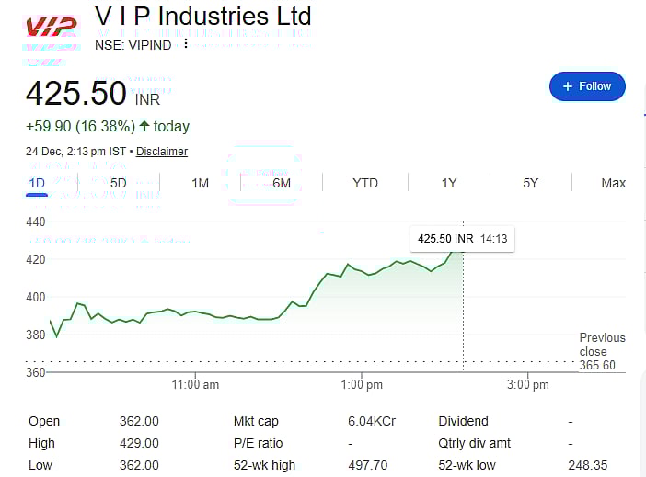Viewport: 646px width, 477px height.
Task: Select the 1D time range tab
Action: pyautogui.click(x=37, y=183)
